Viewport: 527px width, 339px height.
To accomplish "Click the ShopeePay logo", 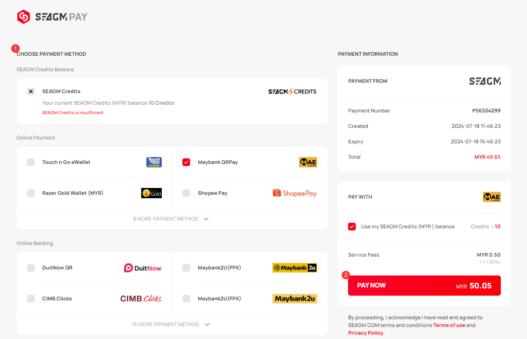I will pyautogui.click(x=295, y=193).
